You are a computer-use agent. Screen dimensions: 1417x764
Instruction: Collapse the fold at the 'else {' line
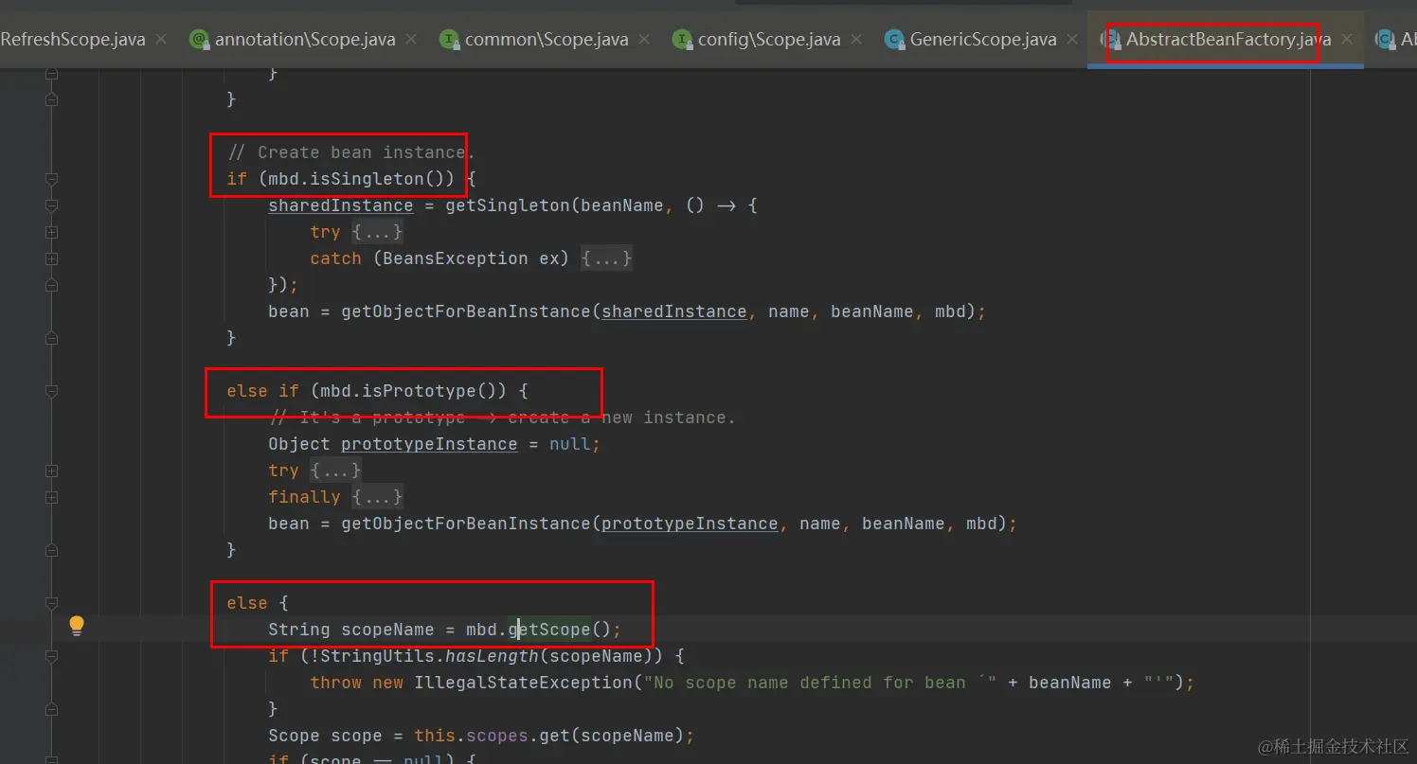coord(52,603)
